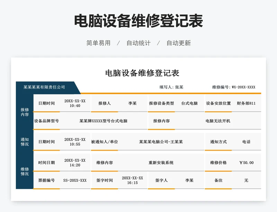This screenshot has width=277, height=212.
Task: Select the 报修内容 section label in sidebar
Action: click(25, 112)
